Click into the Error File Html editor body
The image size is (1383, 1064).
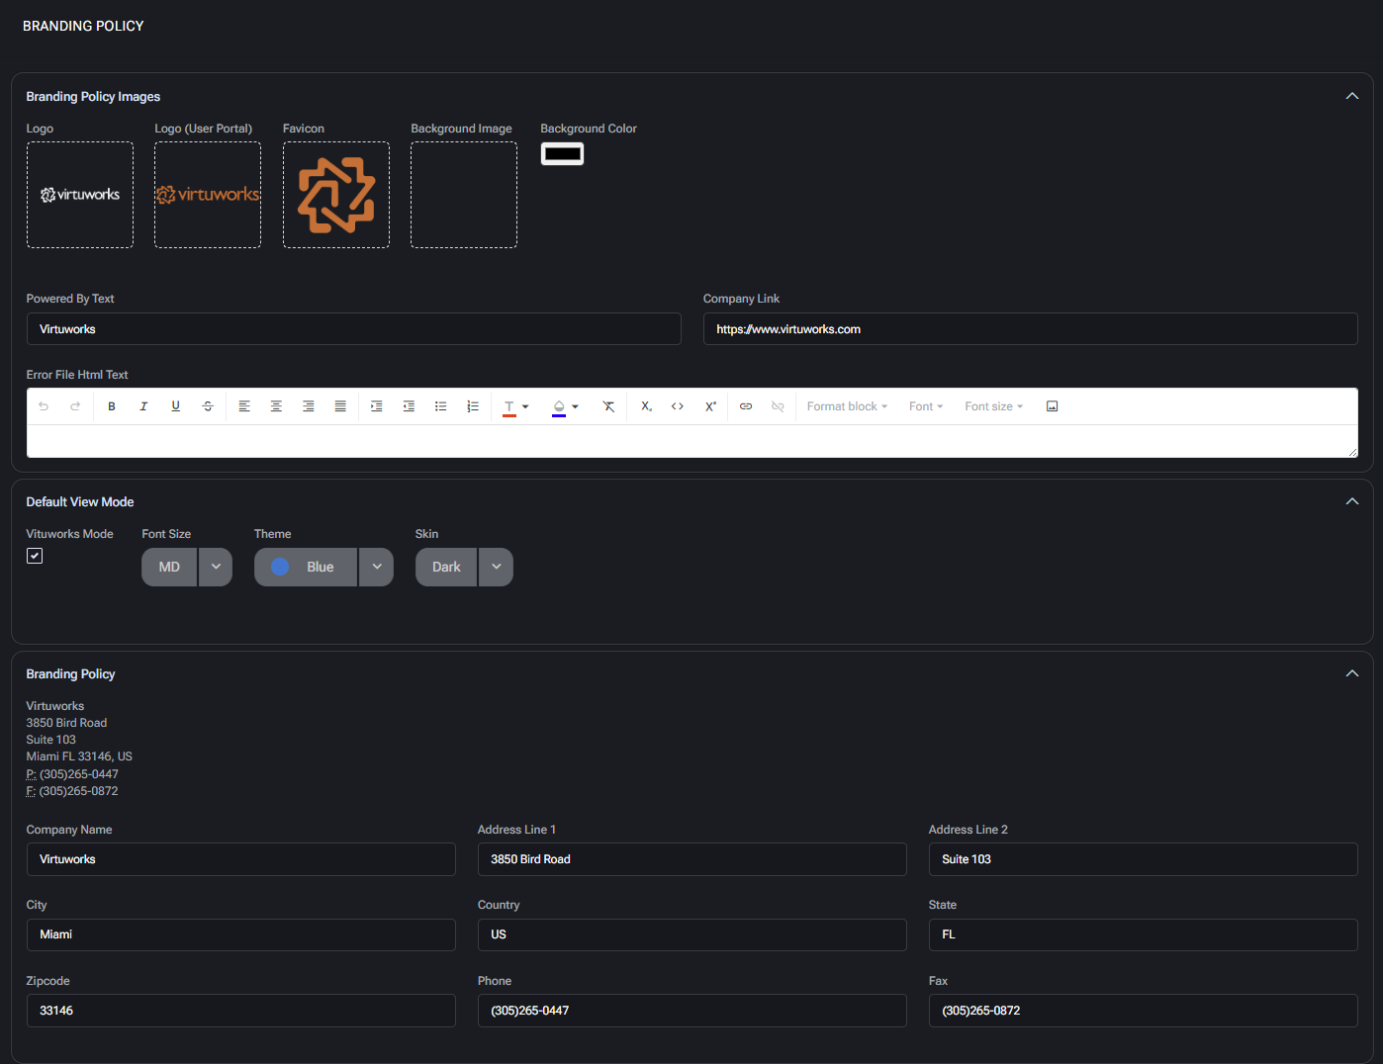(691, 441)
